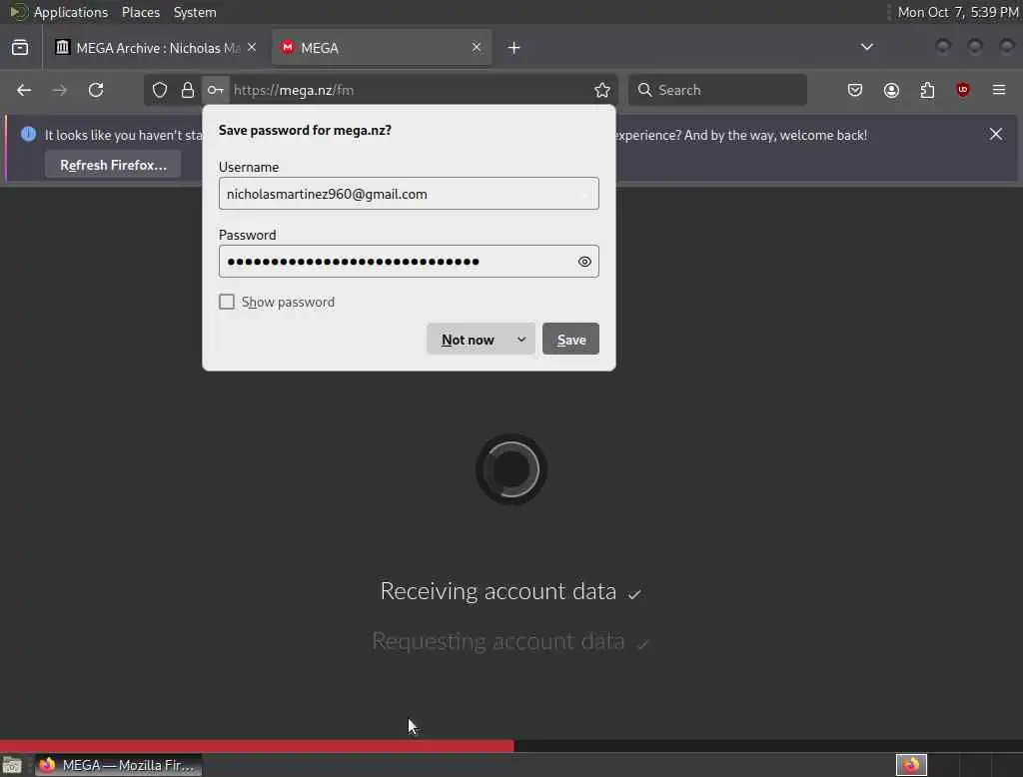Screen dimensions: 1023x777
Task: Open site security padlock info
Action: pos(188,90)
